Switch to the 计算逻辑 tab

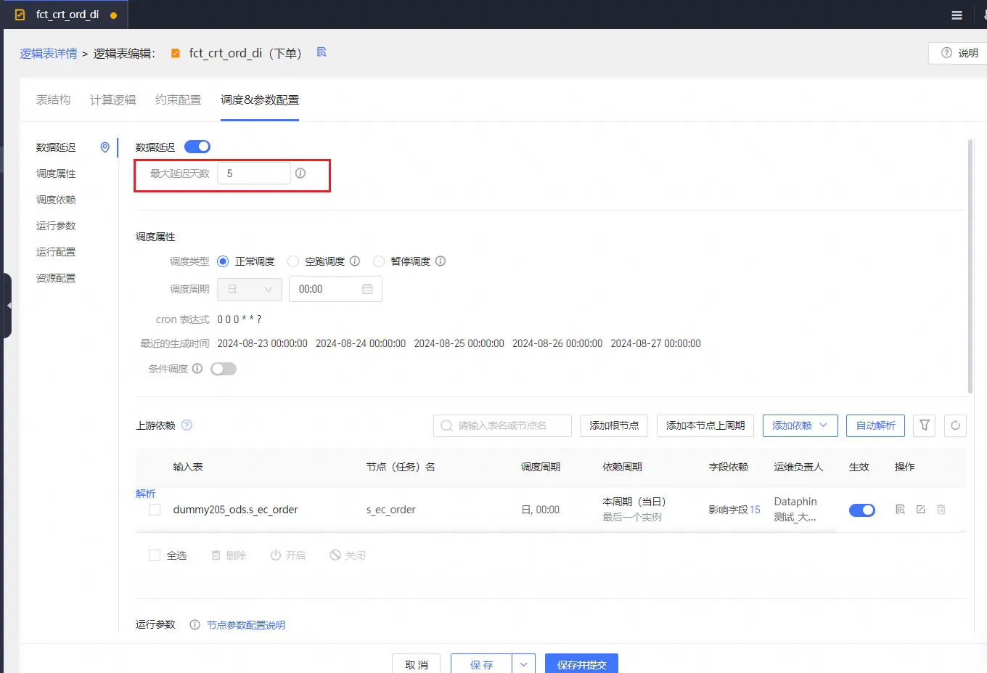click(113, 100)
